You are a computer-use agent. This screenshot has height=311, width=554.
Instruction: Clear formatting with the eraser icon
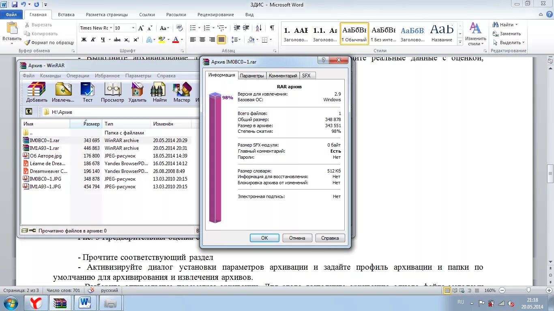click(179, 28)
